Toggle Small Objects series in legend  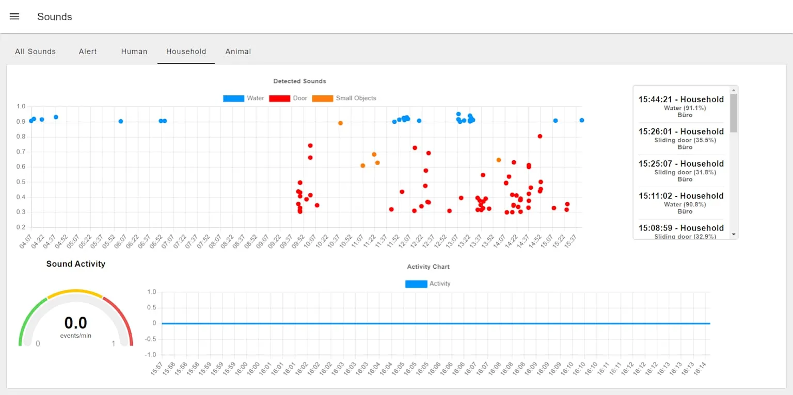click(344, 98)
